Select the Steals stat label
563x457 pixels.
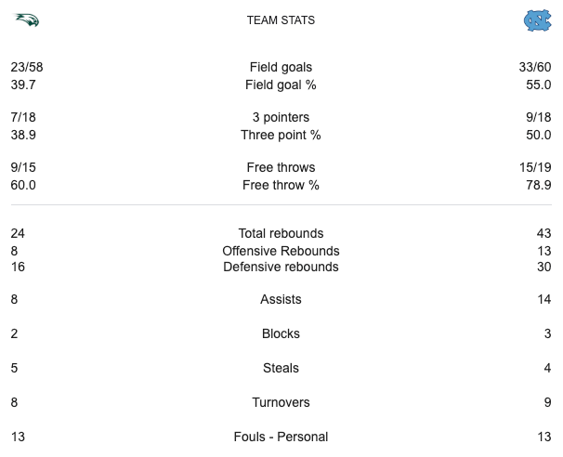click(x=281, y=368)
